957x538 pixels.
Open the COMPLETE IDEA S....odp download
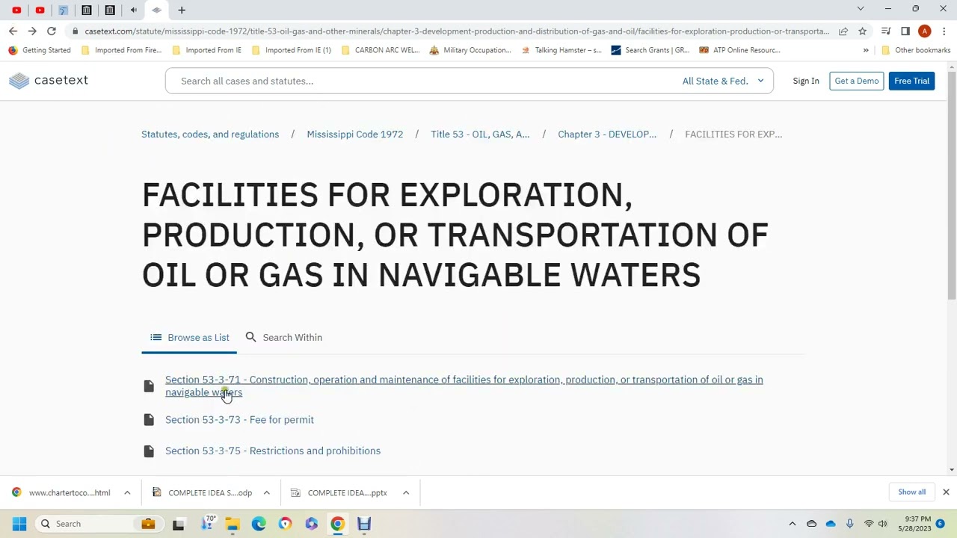[x=200, y=493]
